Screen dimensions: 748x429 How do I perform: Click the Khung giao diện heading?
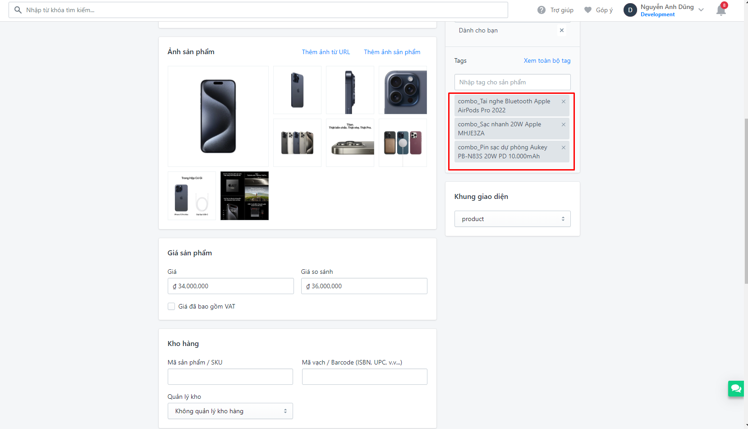coord(481,197)
